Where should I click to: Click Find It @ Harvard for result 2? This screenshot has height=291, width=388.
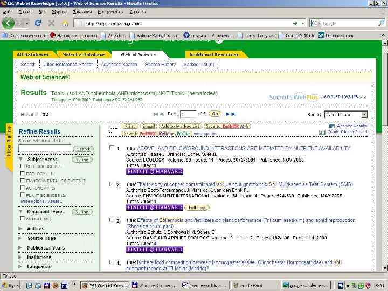click(x=155, y=207)
